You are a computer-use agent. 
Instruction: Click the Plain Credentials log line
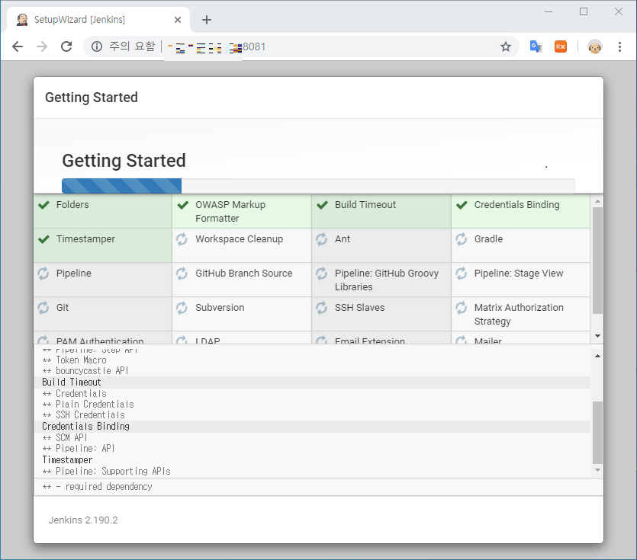tap(88, 405)
